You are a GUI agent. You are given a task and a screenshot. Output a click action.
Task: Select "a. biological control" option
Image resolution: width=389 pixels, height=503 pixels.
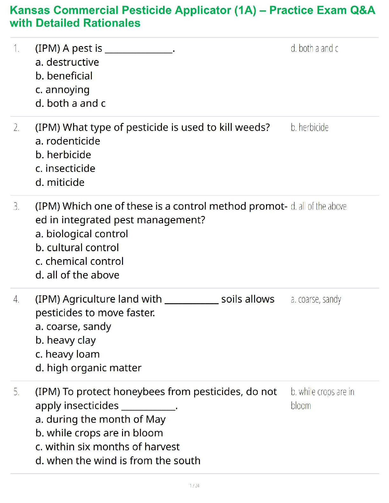coord(82,234)
